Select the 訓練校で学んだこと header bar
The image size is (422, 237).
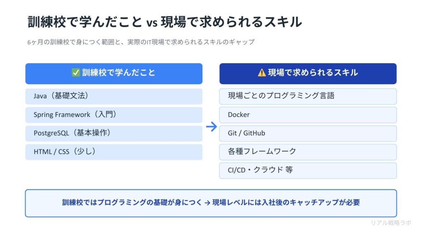point(114,74)
